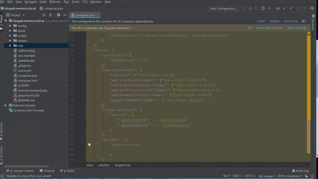Select the .gitattributes file
The height and width of the screenshot is (179, 318).
(26, 61)
